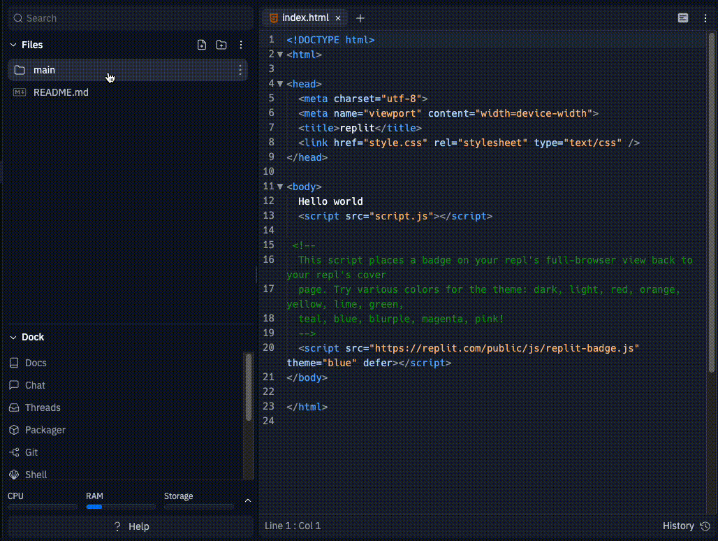Click the editor vertical scrollbar
The image size is (718, 541).
[712, 201]
